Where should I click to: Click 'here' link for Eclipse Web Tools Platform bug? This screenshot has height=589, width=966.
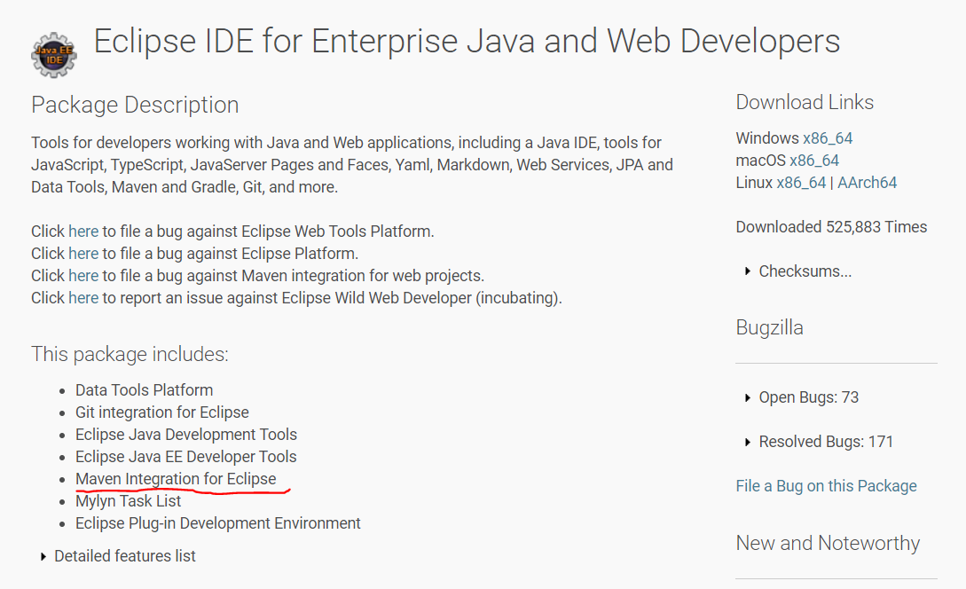(x=83, y=231)
